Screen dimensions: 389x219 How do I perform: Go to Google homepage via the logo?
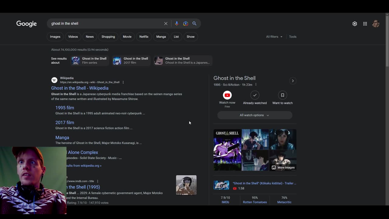(x=26, y=24)
